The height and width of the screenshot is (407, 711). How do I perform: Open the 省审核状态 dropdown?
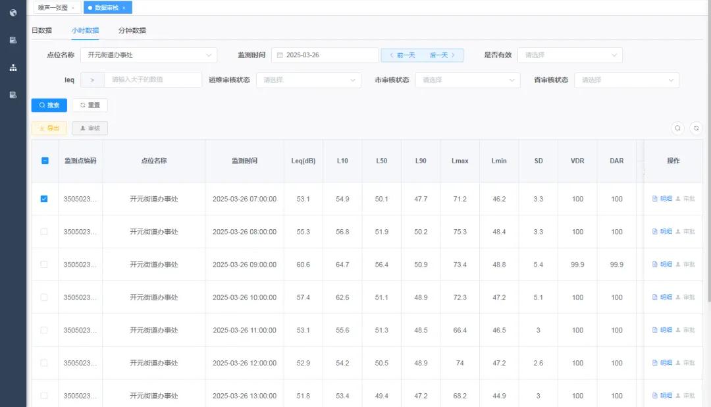coord(627,80)
